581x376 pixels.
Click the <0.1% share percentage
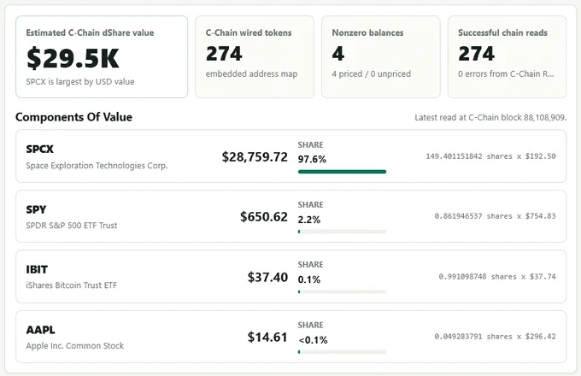pyautogui.click(x=313, y=340)
